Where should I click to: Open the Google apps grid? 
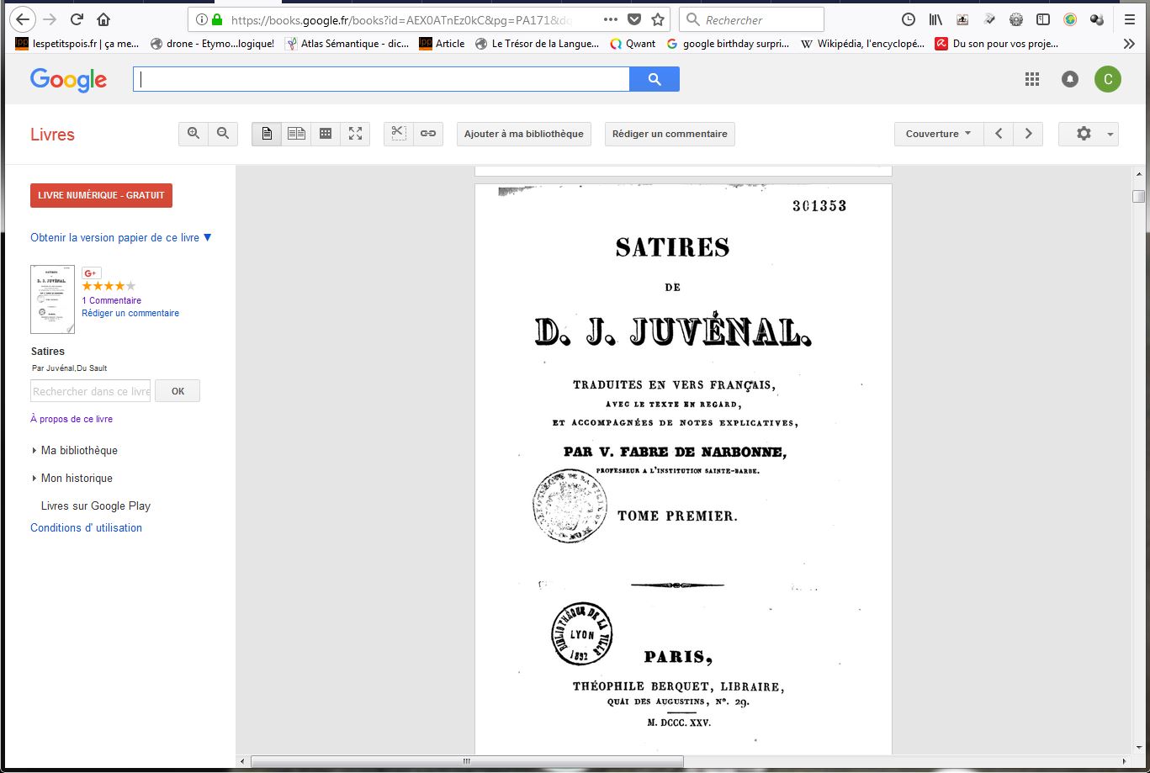(1032, 79)
